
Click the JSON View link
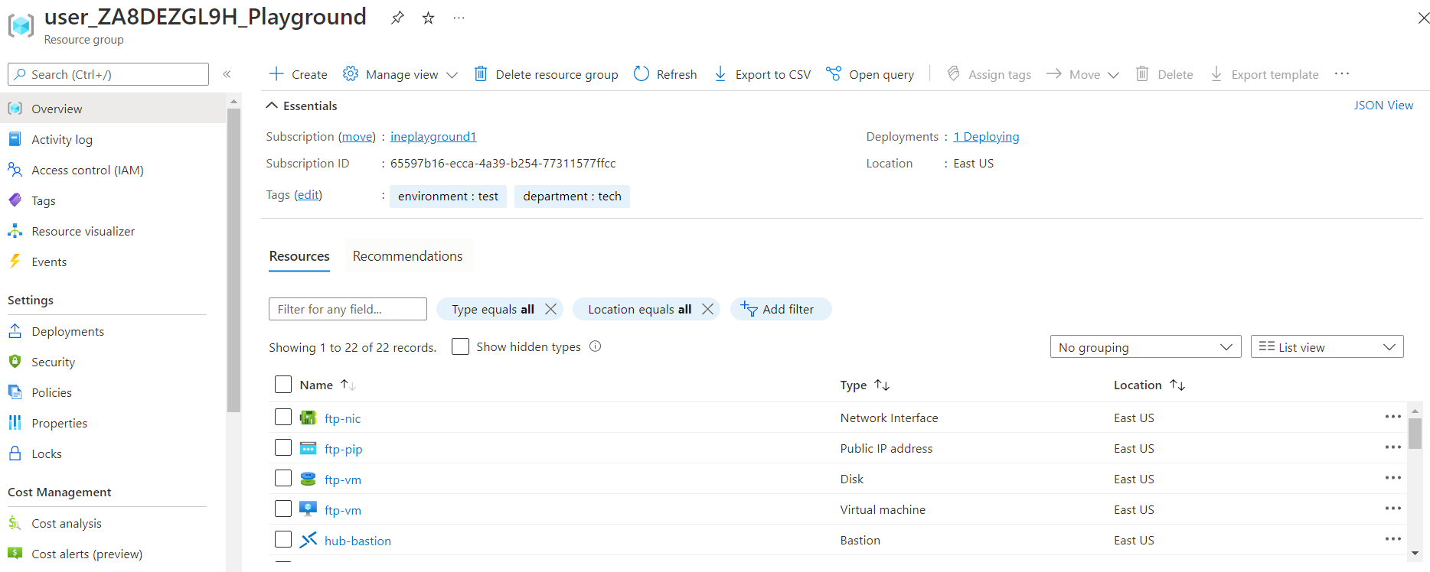(x=1383, y=106)
